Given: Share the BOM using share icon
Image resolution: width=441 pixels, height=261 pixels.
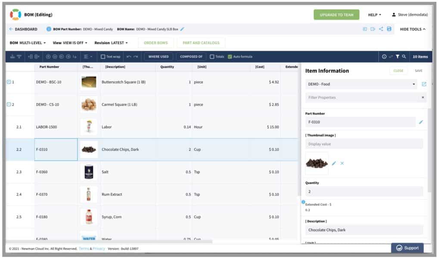Looking at the screenshot, I should pos(381,29).
